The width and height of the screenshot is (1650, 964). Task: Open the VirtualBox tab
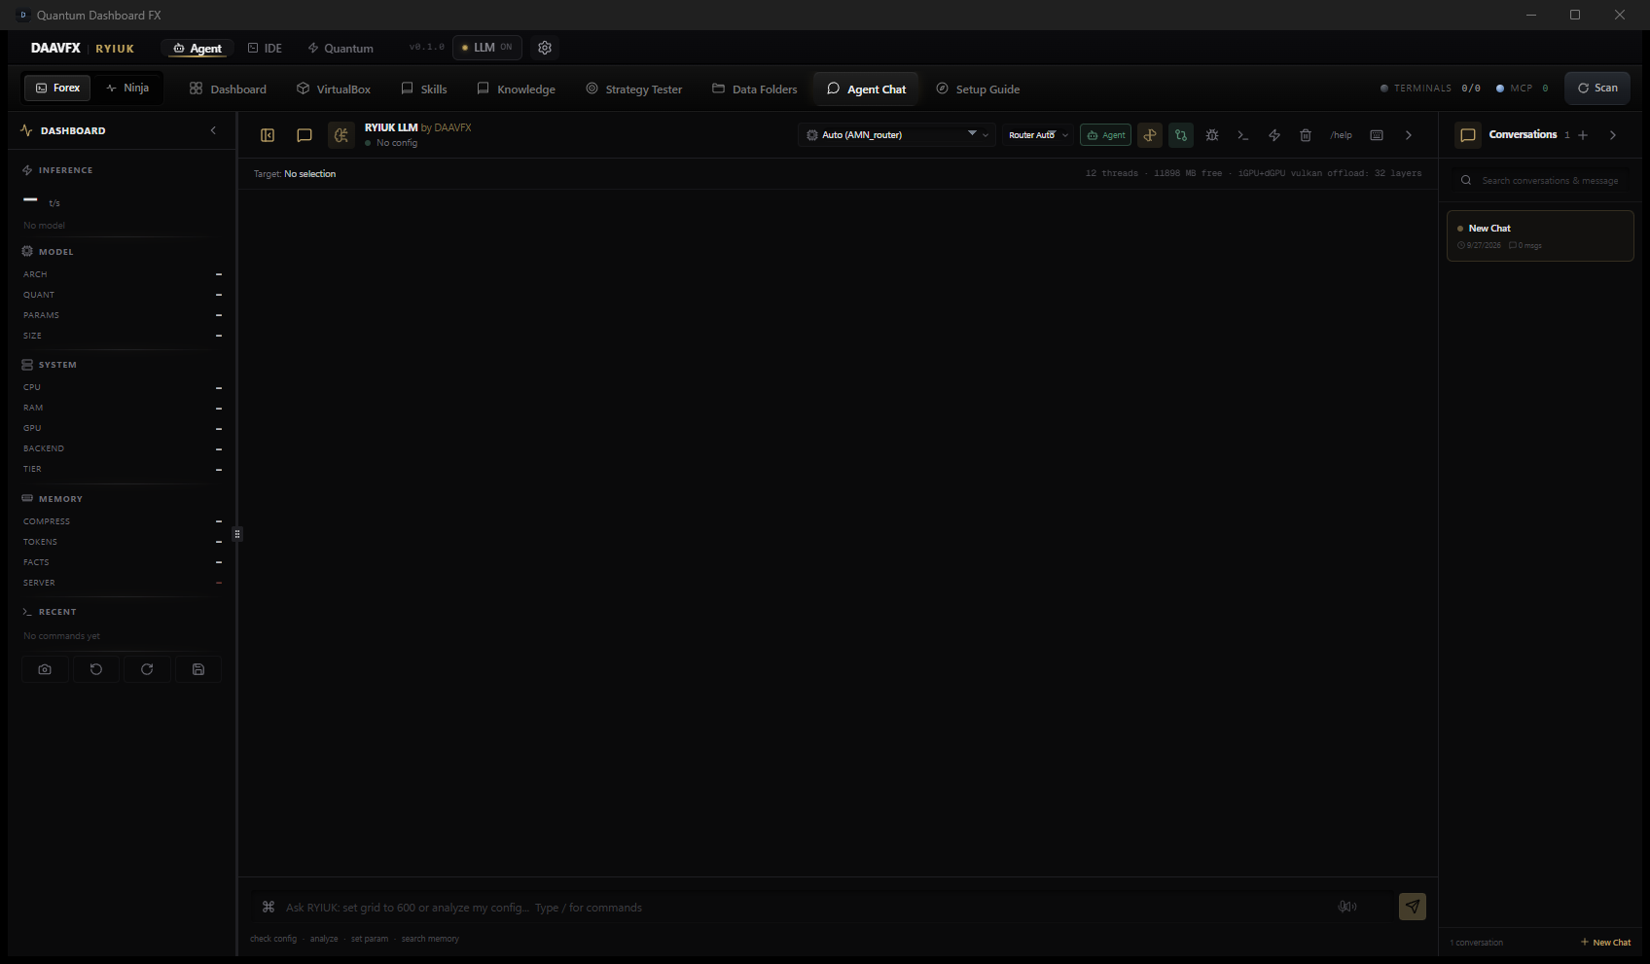pos(334,89)
